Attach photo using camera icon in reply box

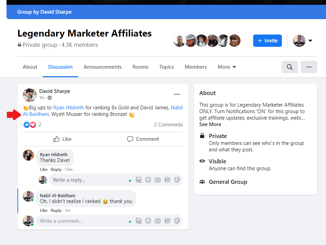coord(158,180)
